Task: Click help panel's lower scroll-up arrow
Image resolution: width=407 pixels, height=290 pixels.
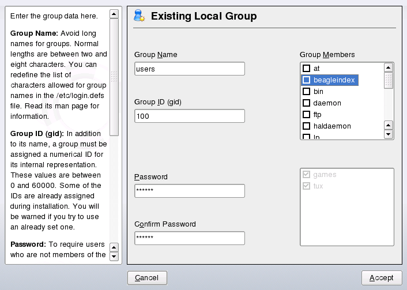Action: (x=114, y=247)
